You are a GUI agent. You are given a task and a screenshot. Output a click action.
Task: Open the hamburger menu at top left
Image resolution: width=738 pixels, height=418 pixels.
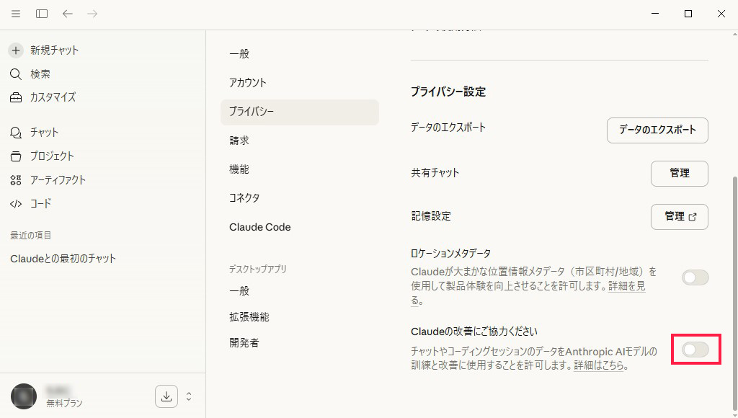15,13
